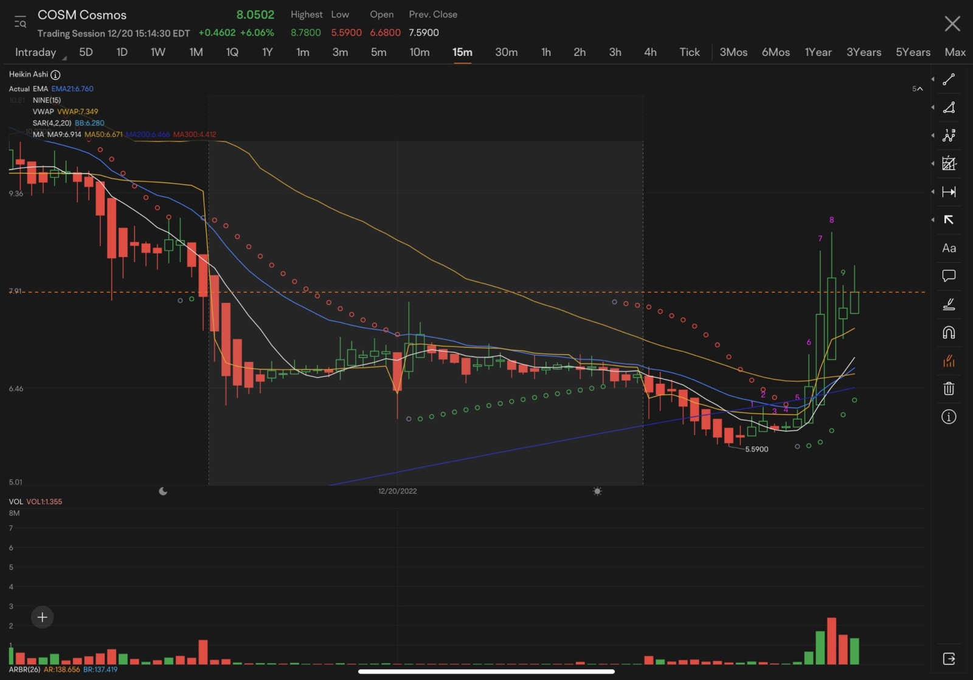973x680 pixels.
Task: Tap the ARBR(26) indicator label
Action: pos(25,670)
